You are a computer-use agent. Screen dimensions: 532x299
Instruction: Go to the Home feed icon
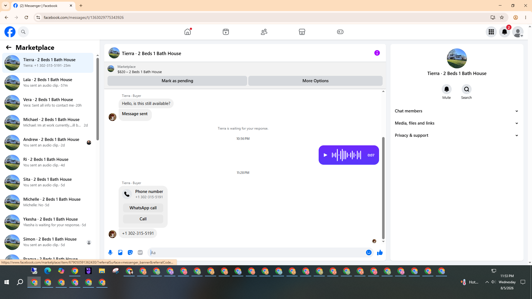point(188,32)
